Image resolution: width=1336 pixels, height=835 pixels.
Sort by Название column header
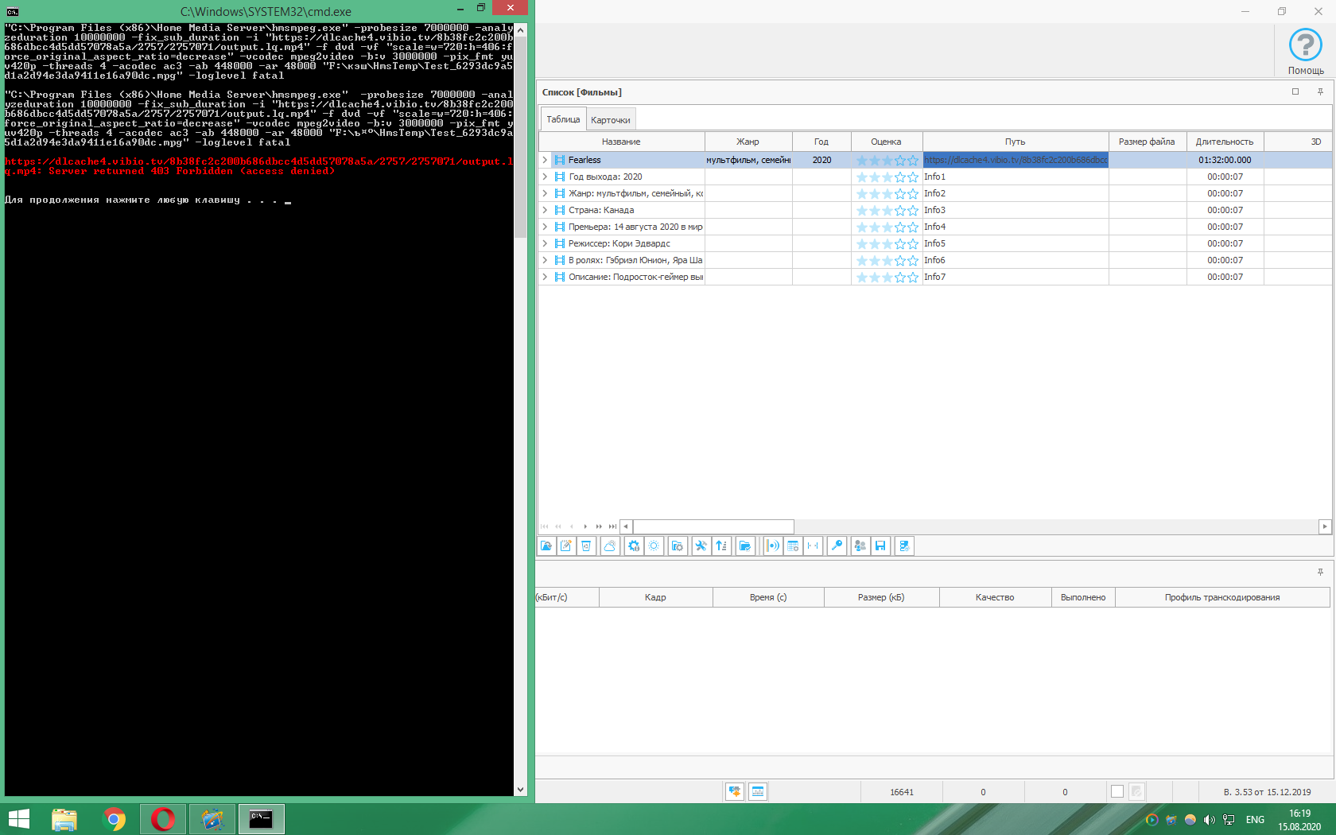tap(620, 142)
